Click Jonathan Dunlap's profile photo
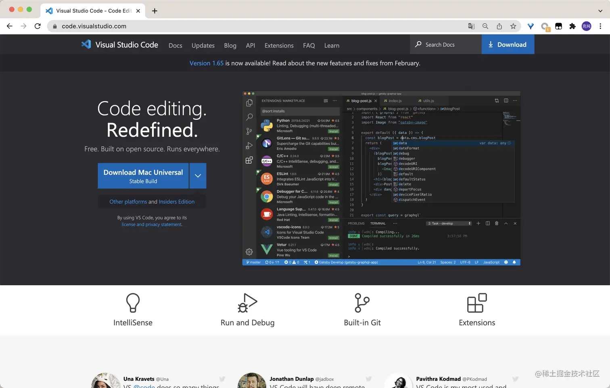 point(252,381)
